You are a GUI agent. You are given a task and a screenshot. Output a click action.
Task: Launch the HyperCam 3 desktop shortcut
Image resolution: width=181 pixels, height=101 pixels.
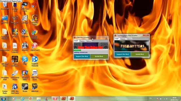[x=35, y=47]
